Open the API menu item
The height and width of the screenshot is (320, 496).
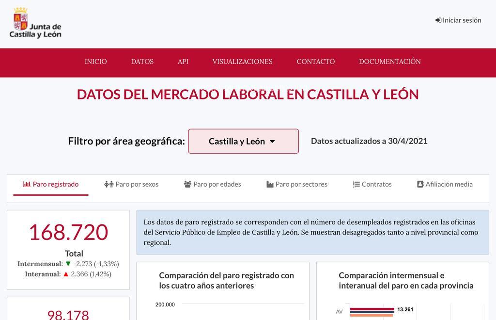[x=183, y=62]
